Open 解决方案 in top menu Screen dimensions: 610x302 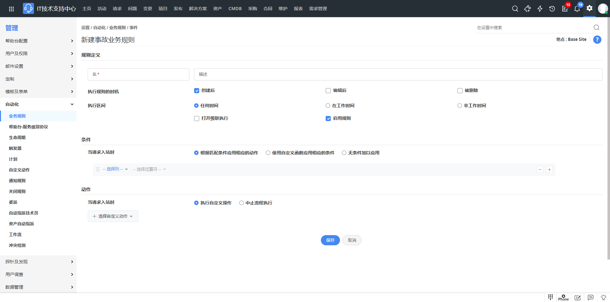click(x=198, y=9)
